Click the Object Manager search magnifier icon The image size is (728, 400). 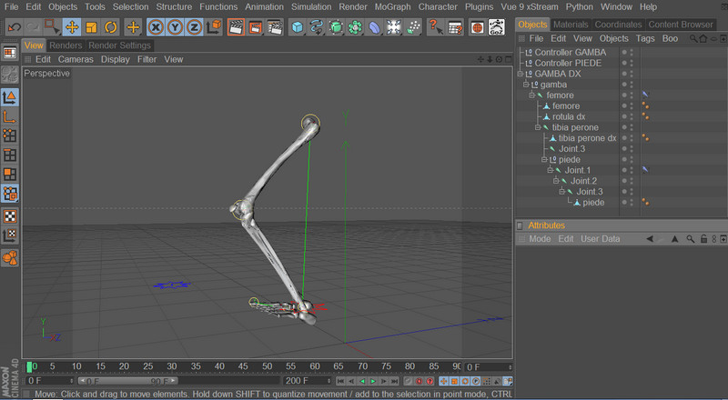tap(693, 38)
